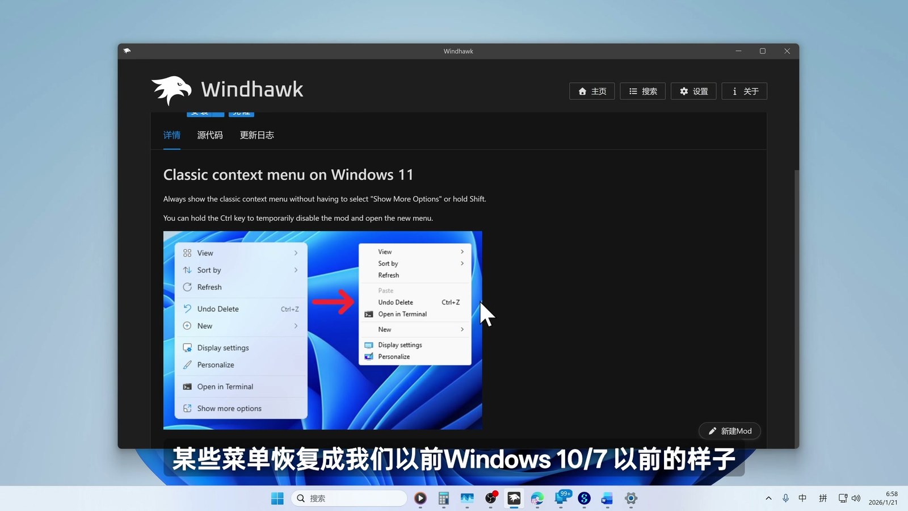This screenshot has height=511, width=908.
Task: Click the Windhawk taskbar icon
Action: (514, 499)
